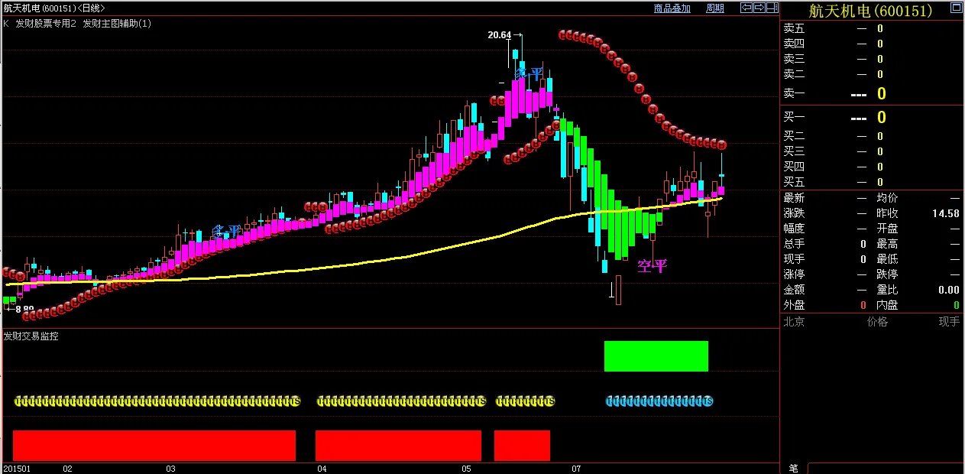965x474 pixels.
Task: Maximize the quote panel via square icon
Action: (956, 9)
